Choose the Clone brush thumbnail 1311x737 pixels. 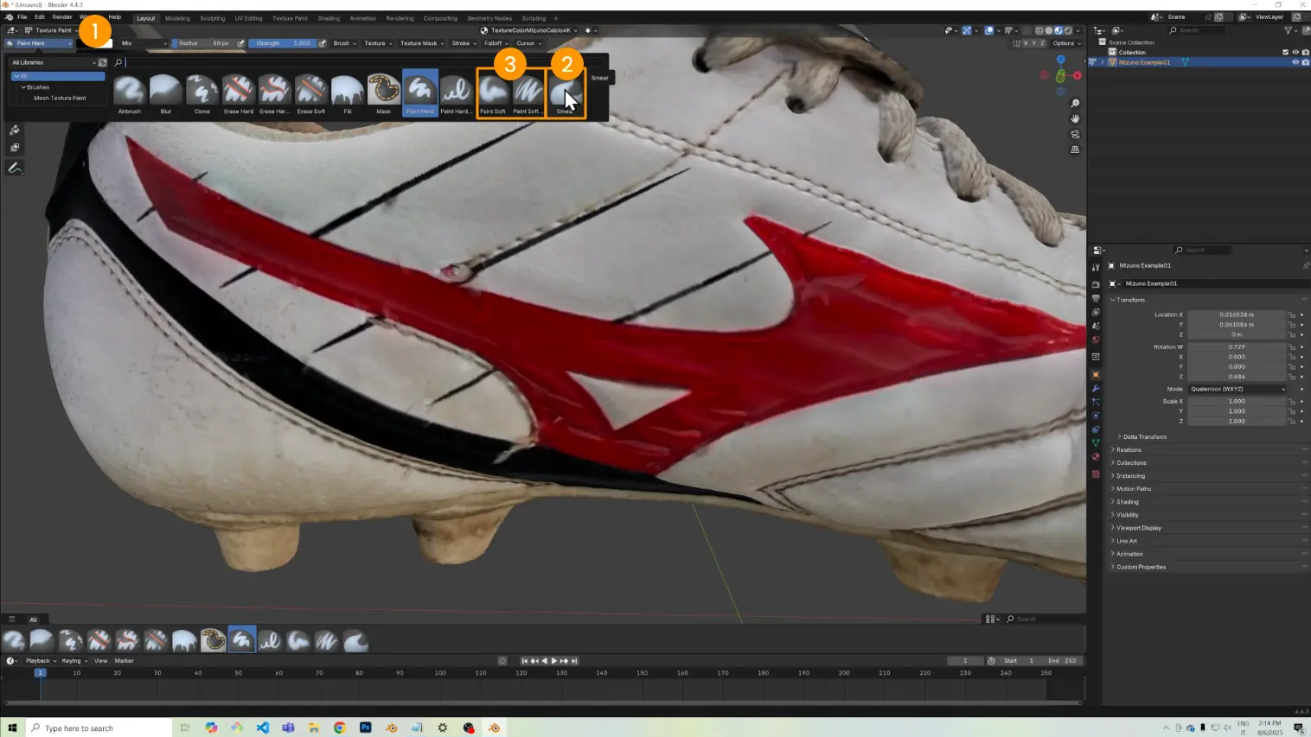tap(201, 92)
